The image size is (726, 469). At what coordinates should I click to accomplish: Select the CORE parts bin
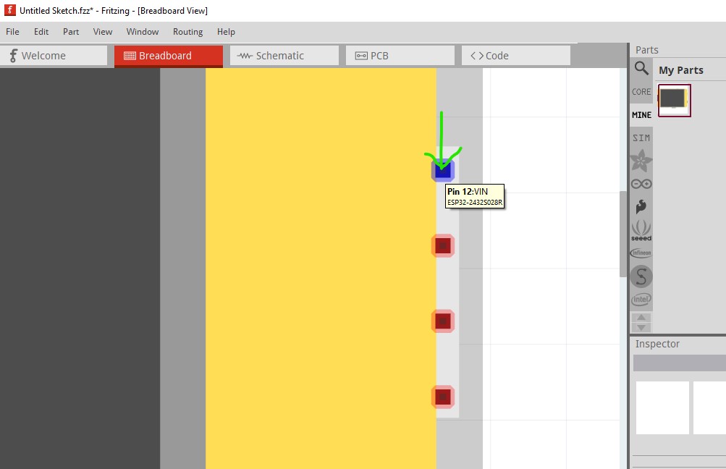(x=641, y=92)
